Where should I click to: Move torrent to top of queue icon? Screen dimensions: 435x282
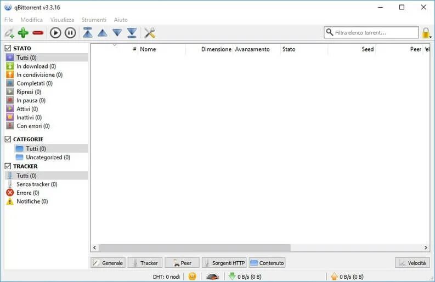pyautogui.click(x=88, y=33)
